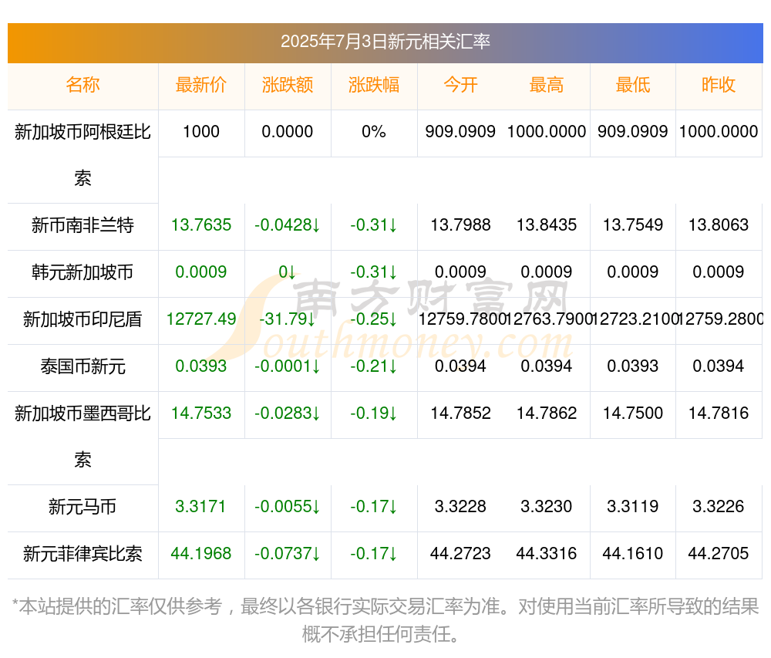Click the 涨跌额 column header

[x=288, y=85]
